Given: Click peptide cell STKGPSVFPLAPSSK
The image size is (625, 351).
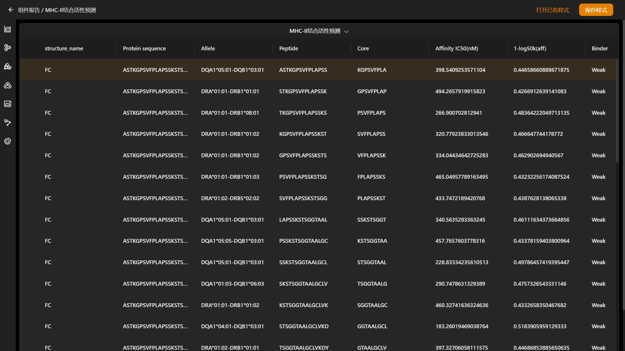Looking at the screenshot, I should 303,91.
